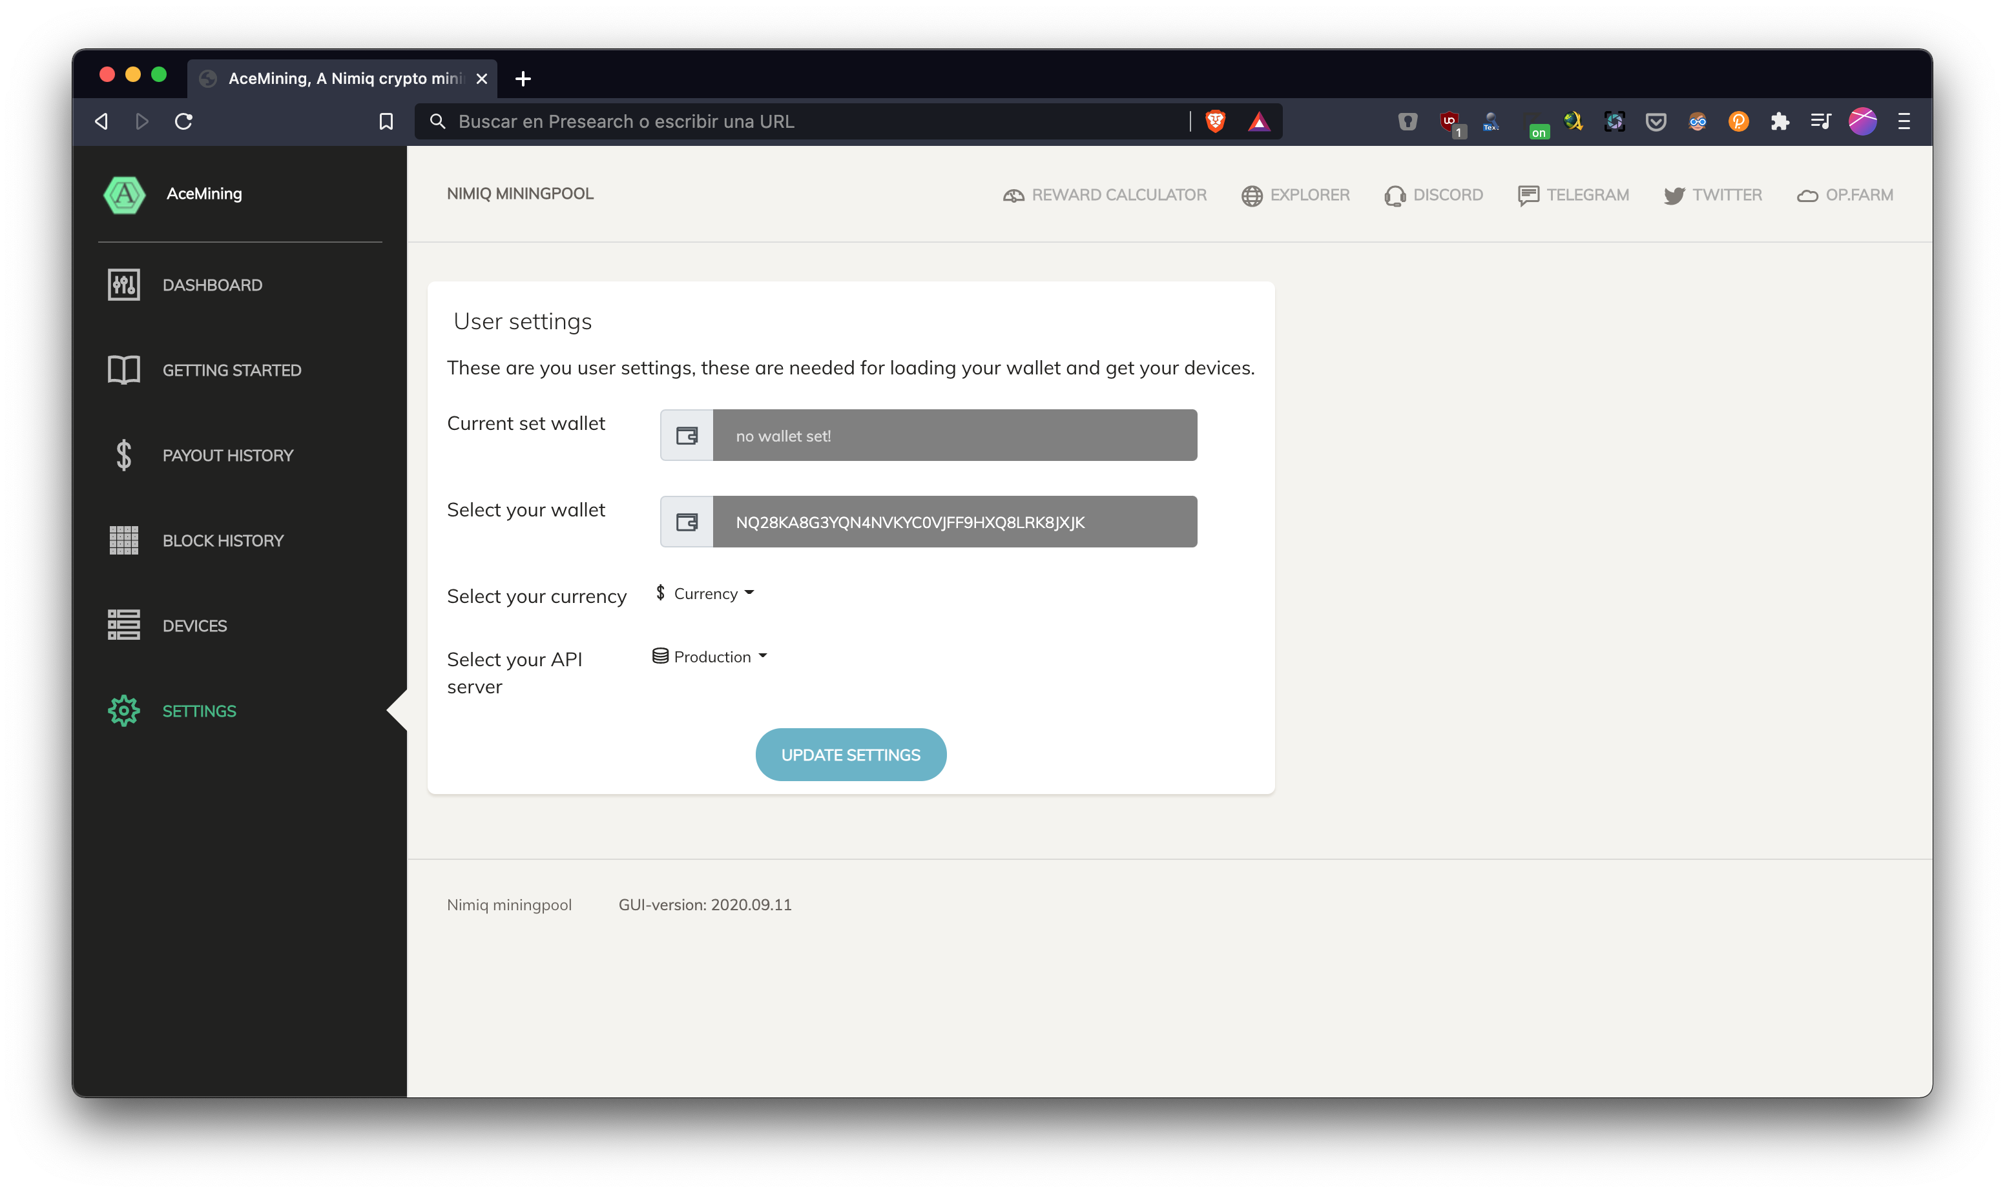
Task: Open the Twitter link
Action: [x=1713, y=194]
